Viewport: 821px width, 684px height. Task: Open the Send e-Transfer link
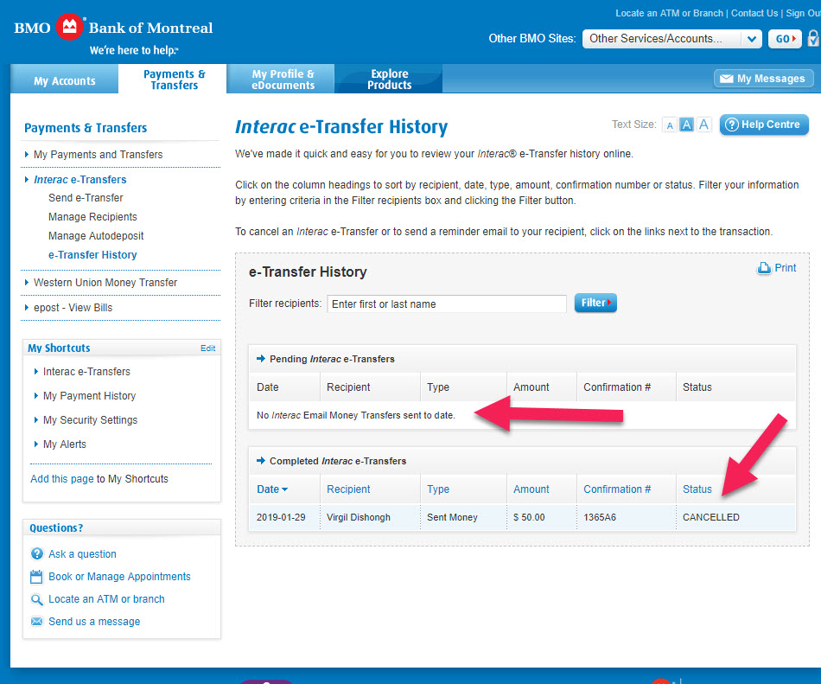86,198
